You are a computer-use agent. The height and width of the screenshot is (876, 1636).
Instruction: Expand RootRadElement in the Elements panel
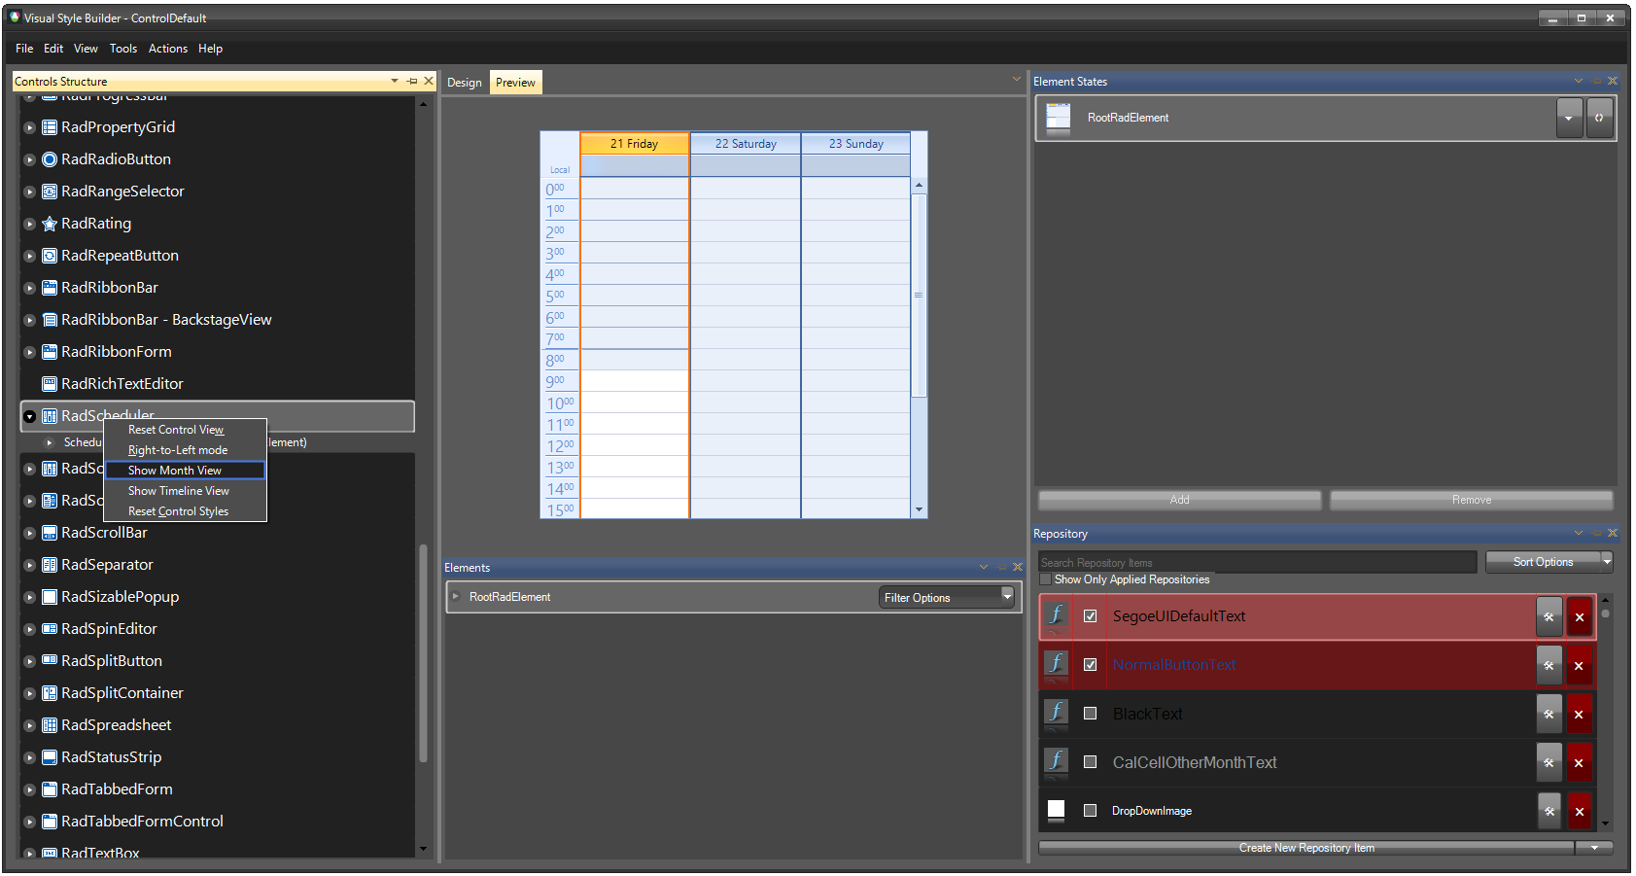pyautogui.click(x=455, y=597)
